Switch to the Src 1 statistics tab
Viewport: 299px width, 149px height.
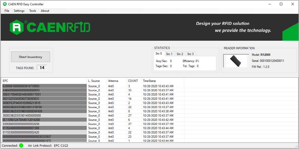169,54
